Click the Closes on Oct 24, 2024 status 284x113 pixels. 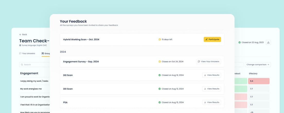click(172, 61)
